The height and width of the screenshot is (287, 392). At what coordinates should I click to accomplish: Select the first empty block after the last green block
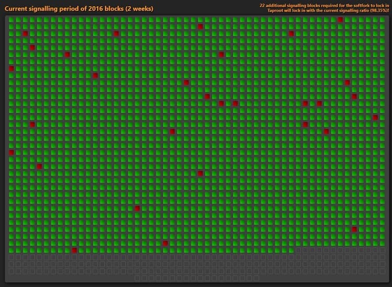point(298,250)
